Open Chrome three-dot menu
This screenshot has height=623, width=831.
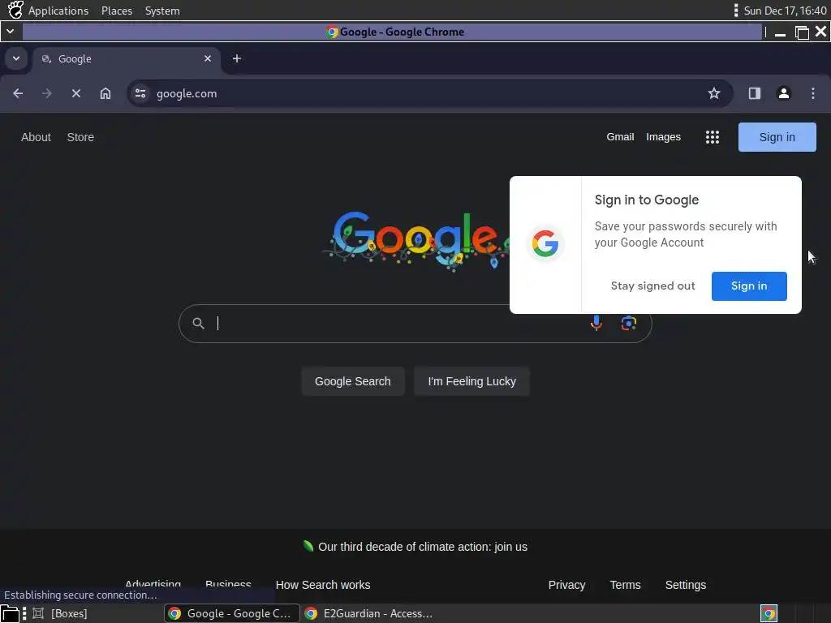[813, 93]
